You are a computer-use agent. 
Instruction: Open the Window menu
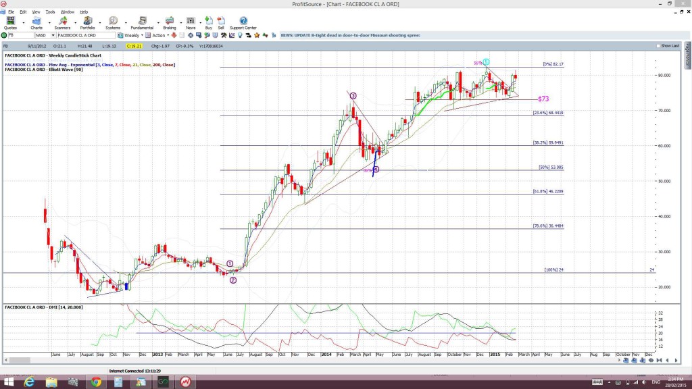click(67, 12)
